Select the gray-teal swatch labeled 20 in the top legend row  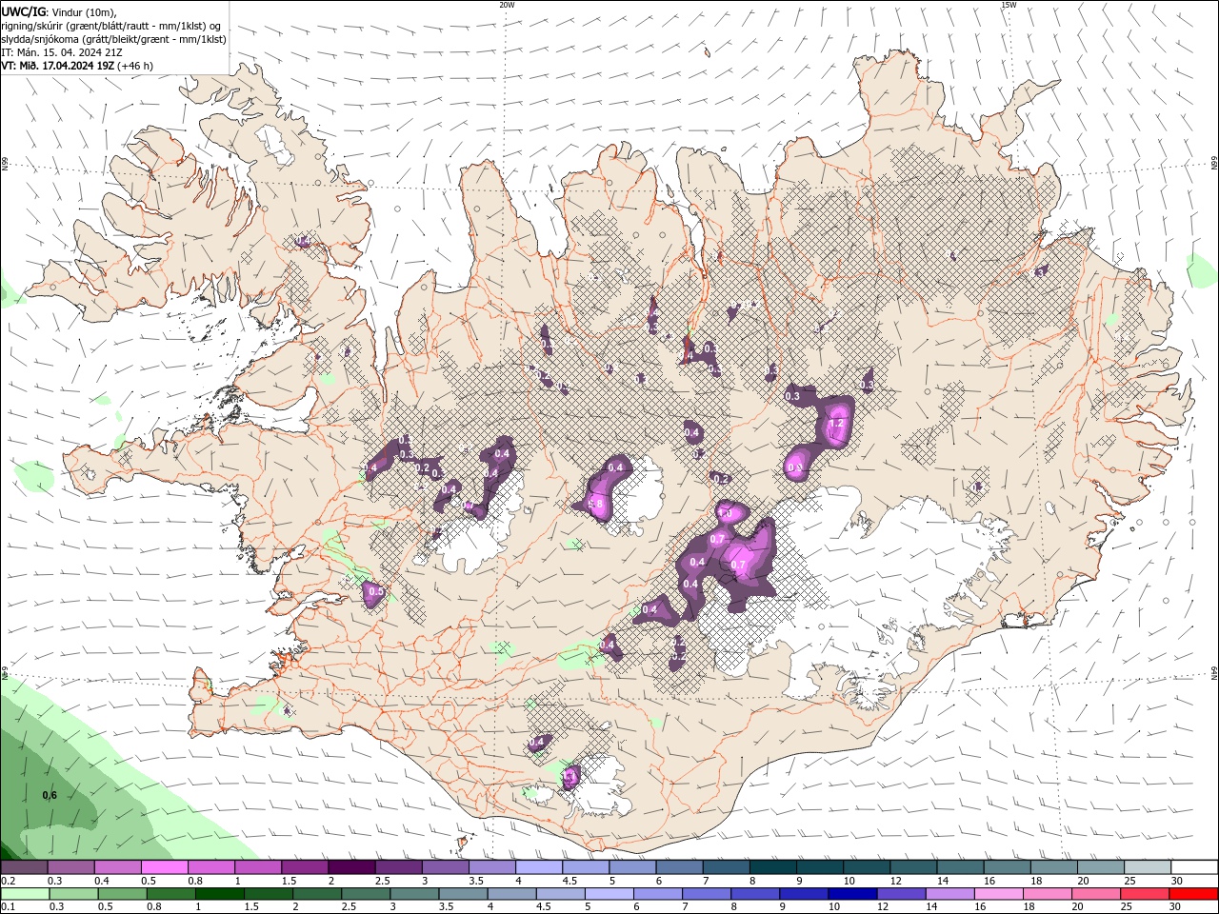pos(1101,867)
